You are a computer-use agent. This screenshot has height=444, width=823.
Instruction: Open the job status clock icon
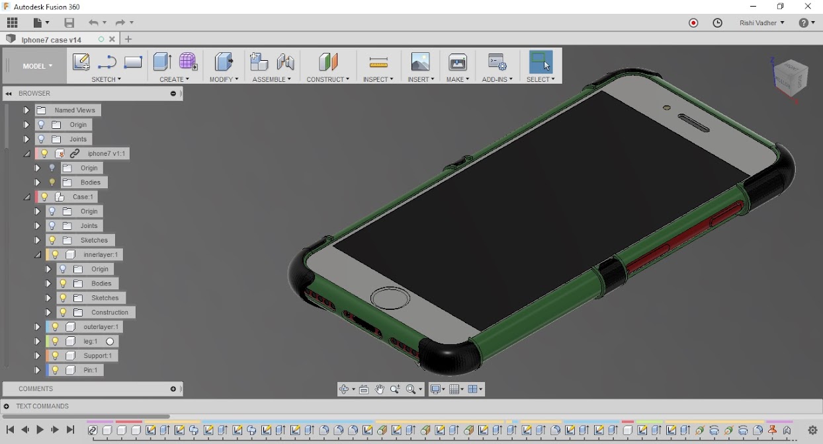pos(718,23)
